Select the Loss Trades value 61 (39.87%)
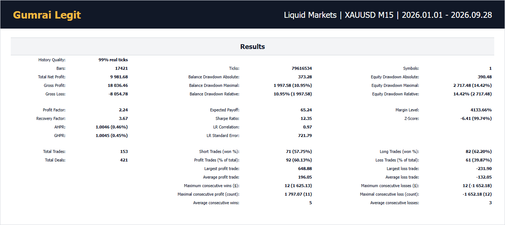This screenshot has width=505, height=225. click(x=479, y=160)
